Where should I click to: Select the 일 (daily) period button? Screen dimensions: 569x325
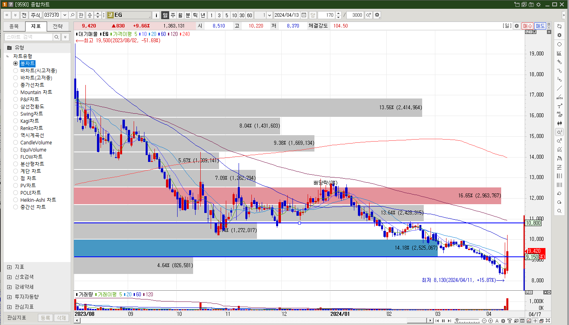tap(165, 15)
